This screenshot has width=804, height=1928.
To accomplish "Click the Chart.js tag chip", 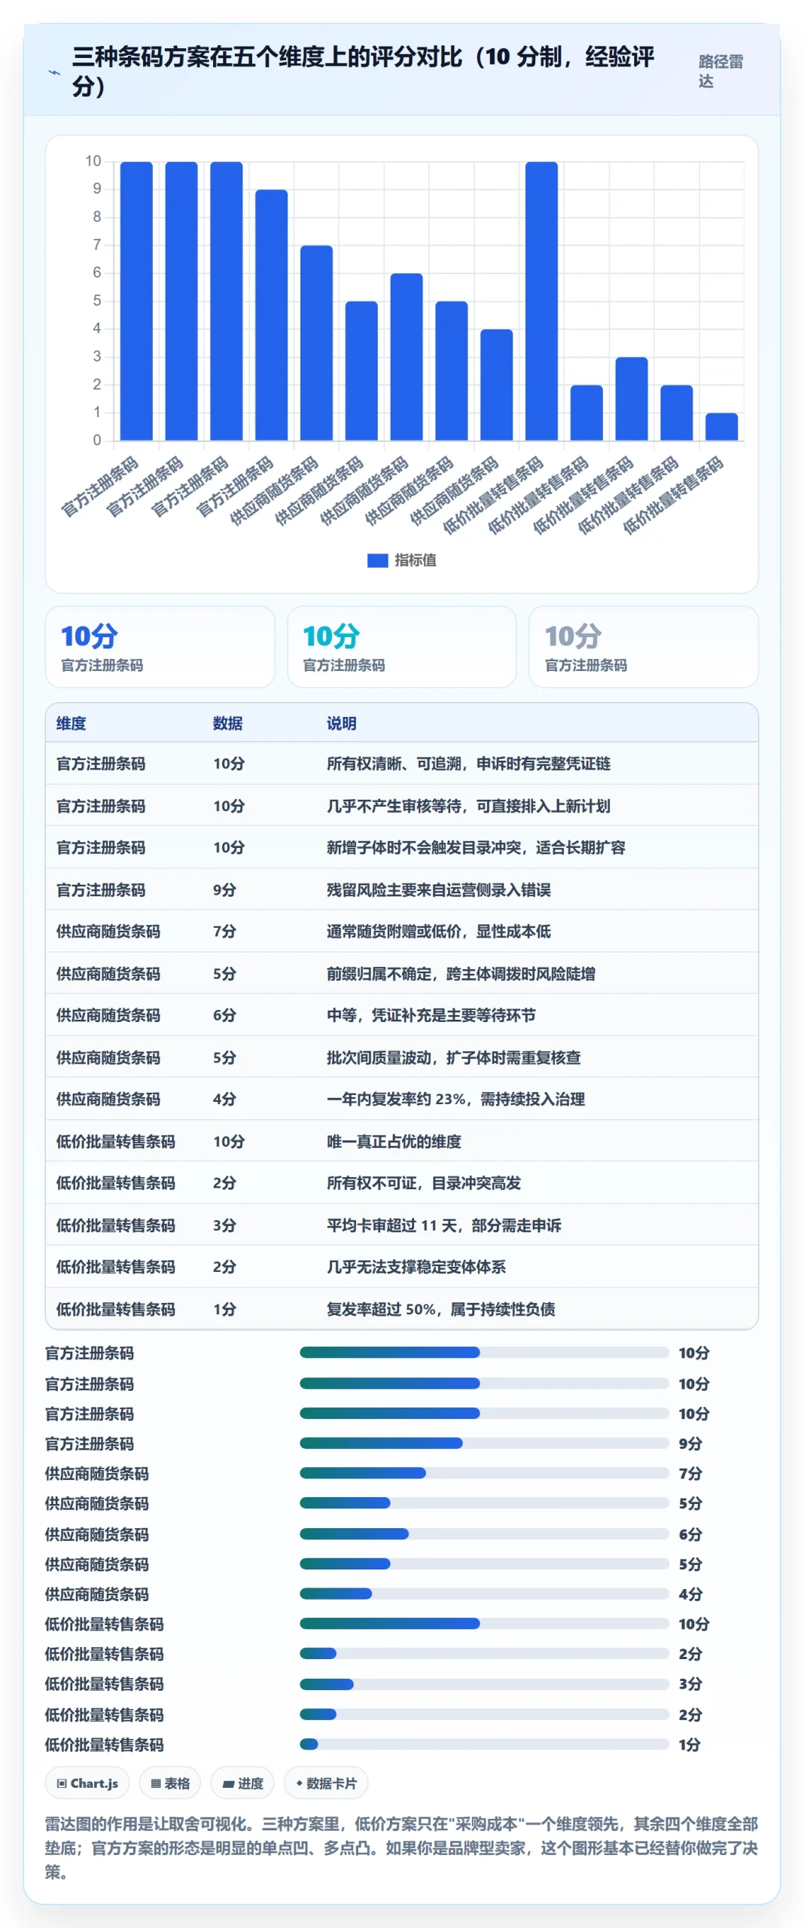I will [87, 1783].
